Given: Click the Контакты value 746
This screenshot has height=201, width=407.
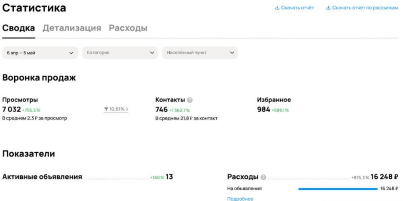Looking at the screenshot, I should pyautogui.click(x=161, y=109).
